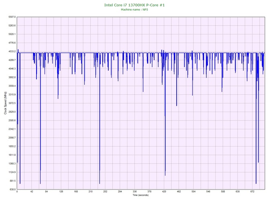This screenshot has width=269, height=202.
Task: Click the 84 tick on the time axis
Action: point(47,192)
